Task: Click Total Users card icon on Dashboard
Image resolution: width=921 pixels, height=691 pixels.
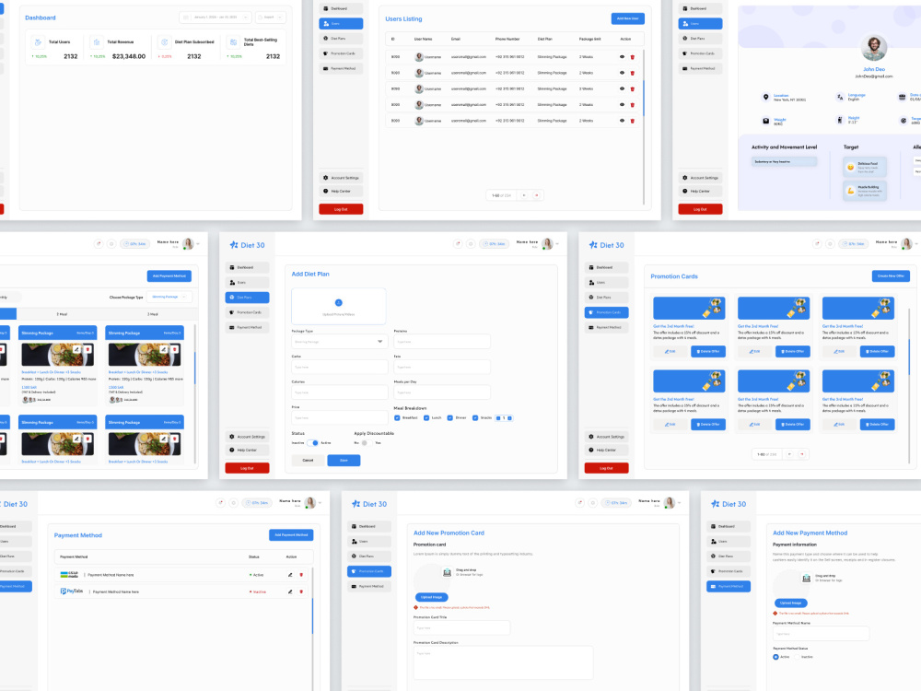Action: coord(38,42)
